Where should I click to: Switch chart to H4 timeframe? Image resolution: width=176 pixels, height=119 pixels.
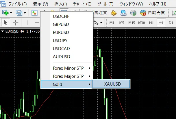coord(161,22)
